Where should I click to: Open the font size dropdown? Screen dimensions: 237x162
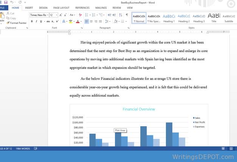pos(57,15)
